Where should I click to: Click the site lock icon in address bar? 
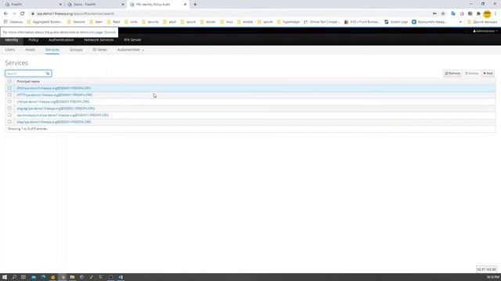pyautogui.click(x=33, y=14)
